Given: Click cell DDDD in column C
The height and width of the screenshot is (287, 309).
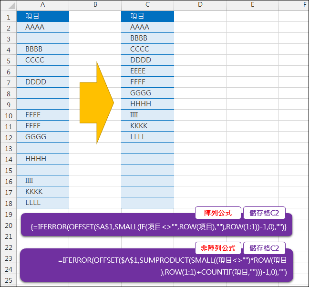Looking at the screenshot, I should (148, 60).
